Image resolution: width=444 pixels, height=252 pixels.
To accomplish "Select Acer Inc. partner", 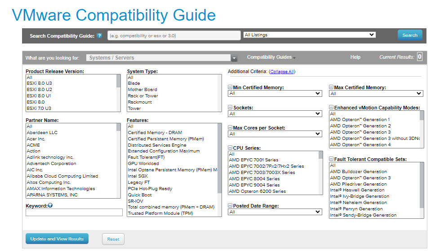I will 36,139.
